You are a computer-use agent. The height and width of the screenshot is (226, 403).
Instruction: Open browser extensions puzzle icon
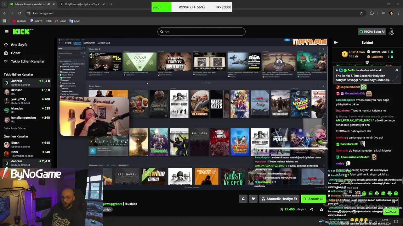[x=372, y=13]
